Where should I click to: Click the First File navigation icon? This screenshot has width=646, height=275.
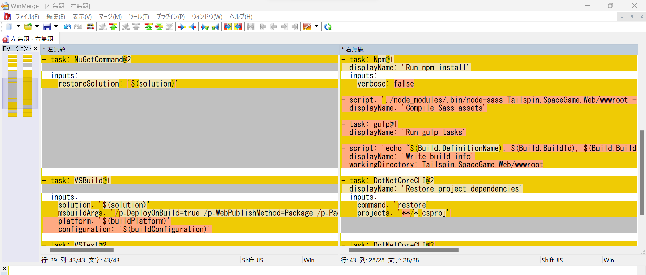pyautogui.click(x=263, y=27)
